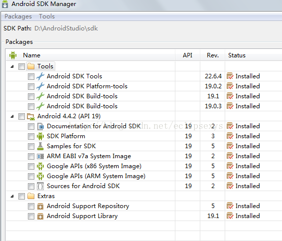Click the Documentation for Android SDK icon
Viewport: 282px width, 241px height.
point(40,126)
